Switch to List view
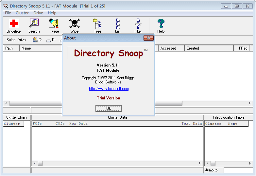Viewport: 256px width, 176px height. pyautogui.click(x=118, y=24)
